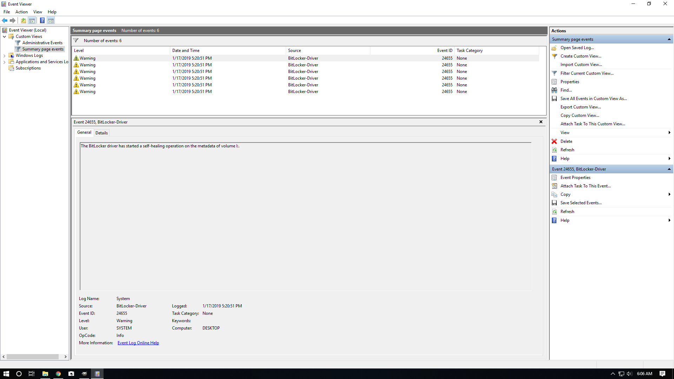Viewport: 674px width, 379px height.
Task: Open the File menu
Action: tap(7, 12)
